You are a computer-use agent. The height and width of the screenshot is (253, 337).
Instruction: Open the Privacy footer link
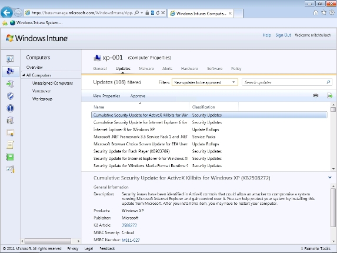coord(73,248)
